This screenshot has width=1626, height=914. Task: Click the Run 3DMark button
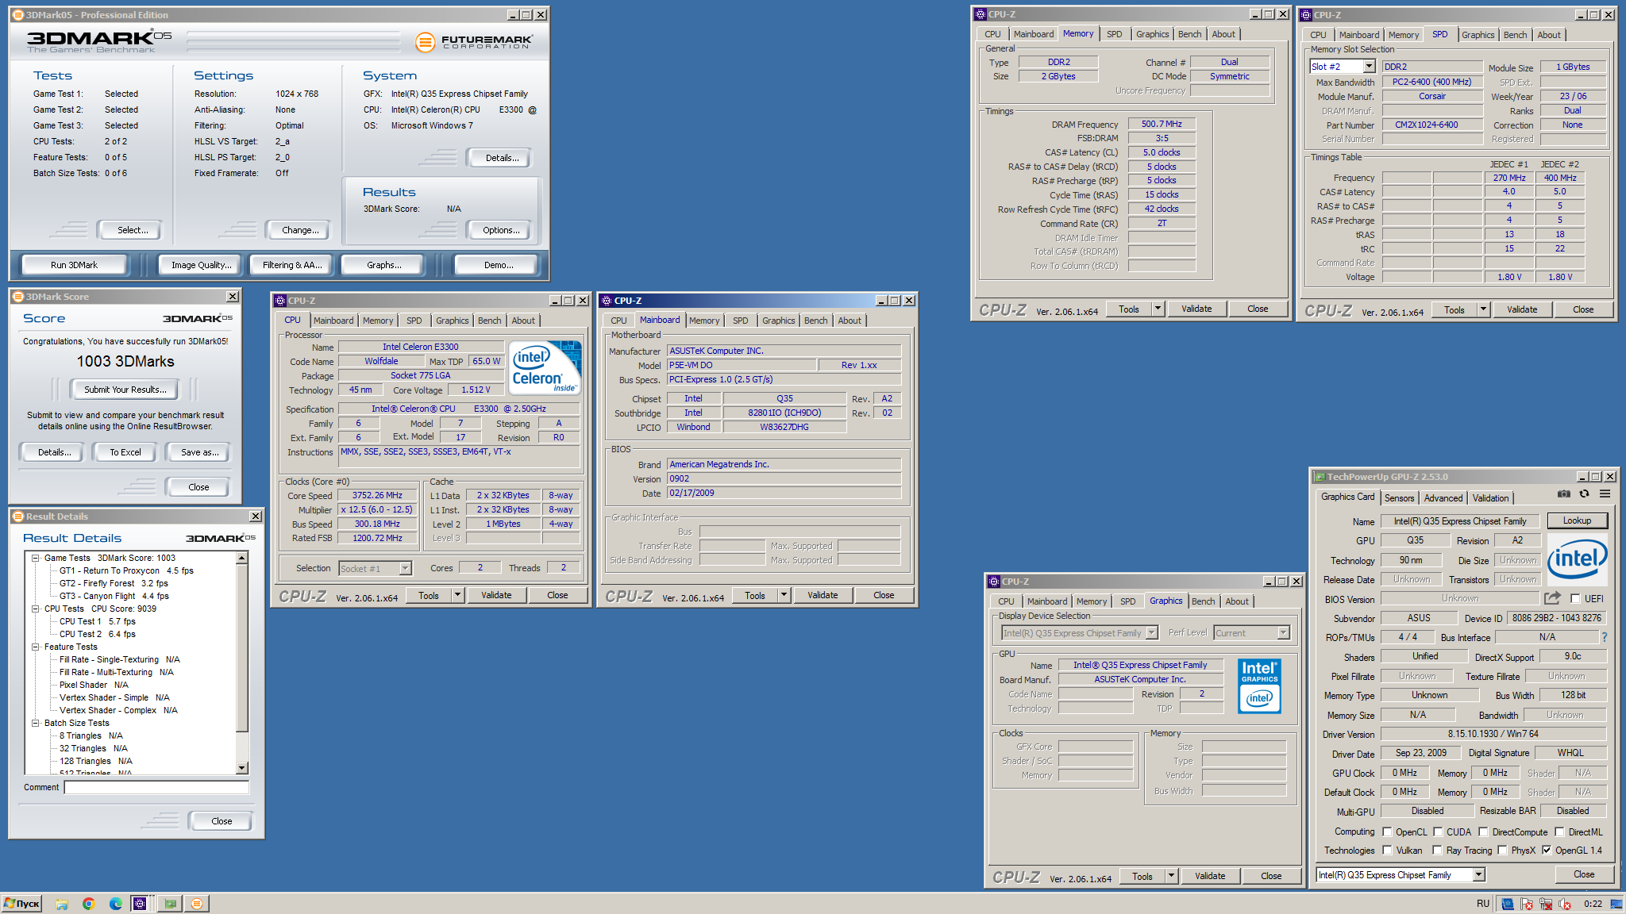pyautogui.click(x=74, y=265)
